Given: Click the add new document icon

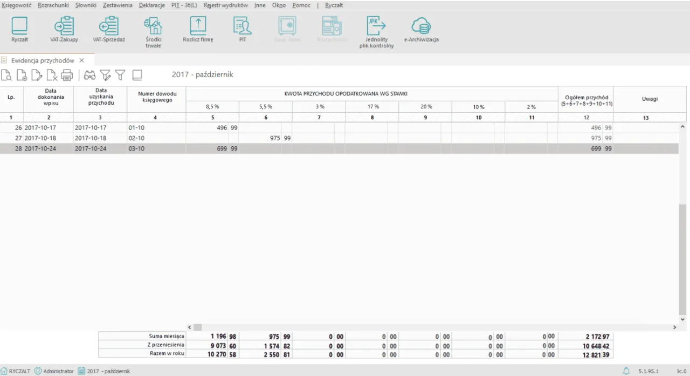Looking at the screenshot, I should coord(22,75).
